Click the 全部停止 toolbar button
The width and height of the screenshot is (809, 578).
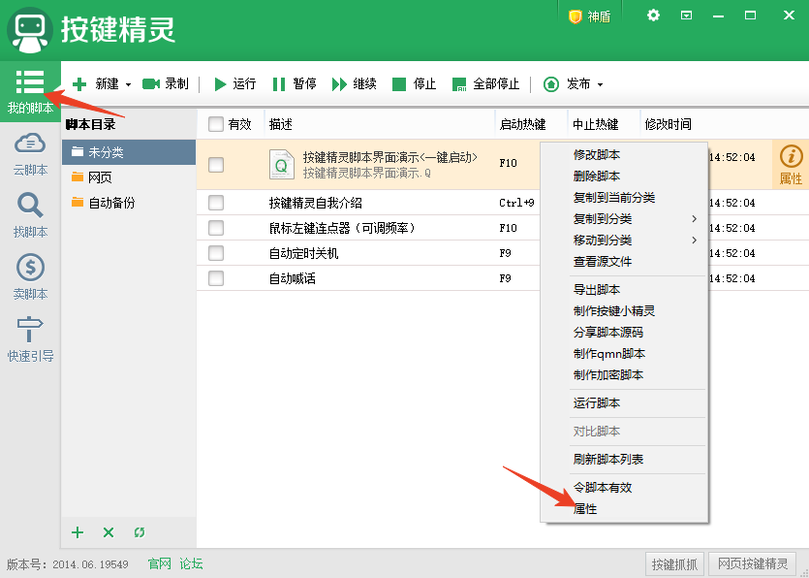485,83
